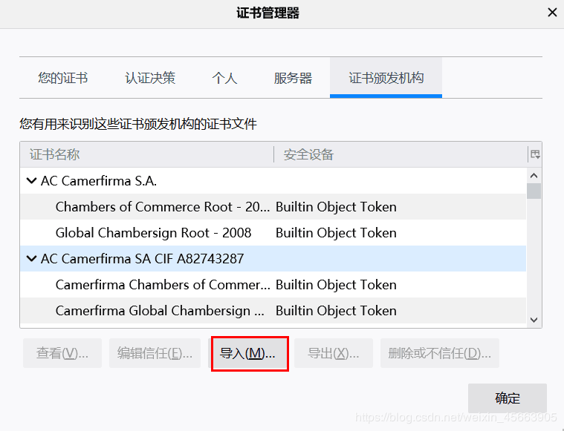Open the column picker icon in table header
Image resolution: width=564 pixels, height=431 pixels.
[535, 154]
